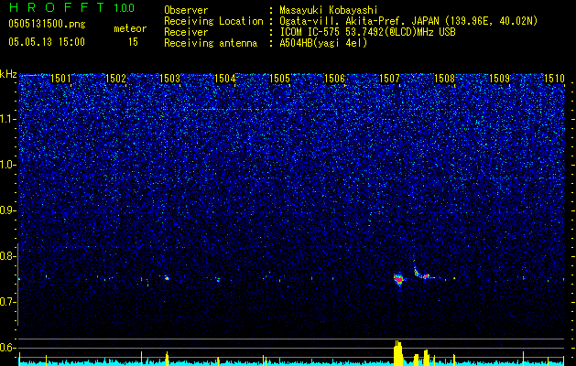Click the bright pink meteor echo near 1507
This screenshot has width=576, height=366.
coord(398,279)
